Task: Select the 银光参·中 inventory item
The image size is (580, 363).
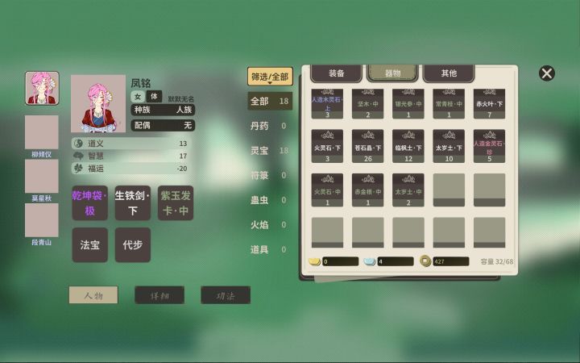Action: pos(408,104)
